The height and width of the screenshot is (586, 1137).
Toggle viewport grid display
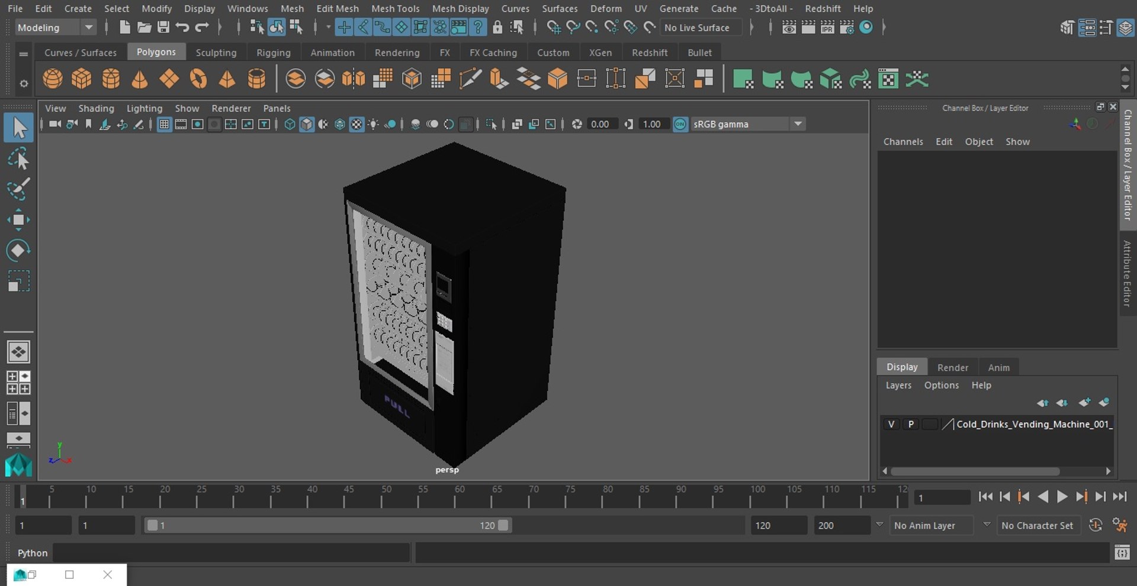click(164, 124)
